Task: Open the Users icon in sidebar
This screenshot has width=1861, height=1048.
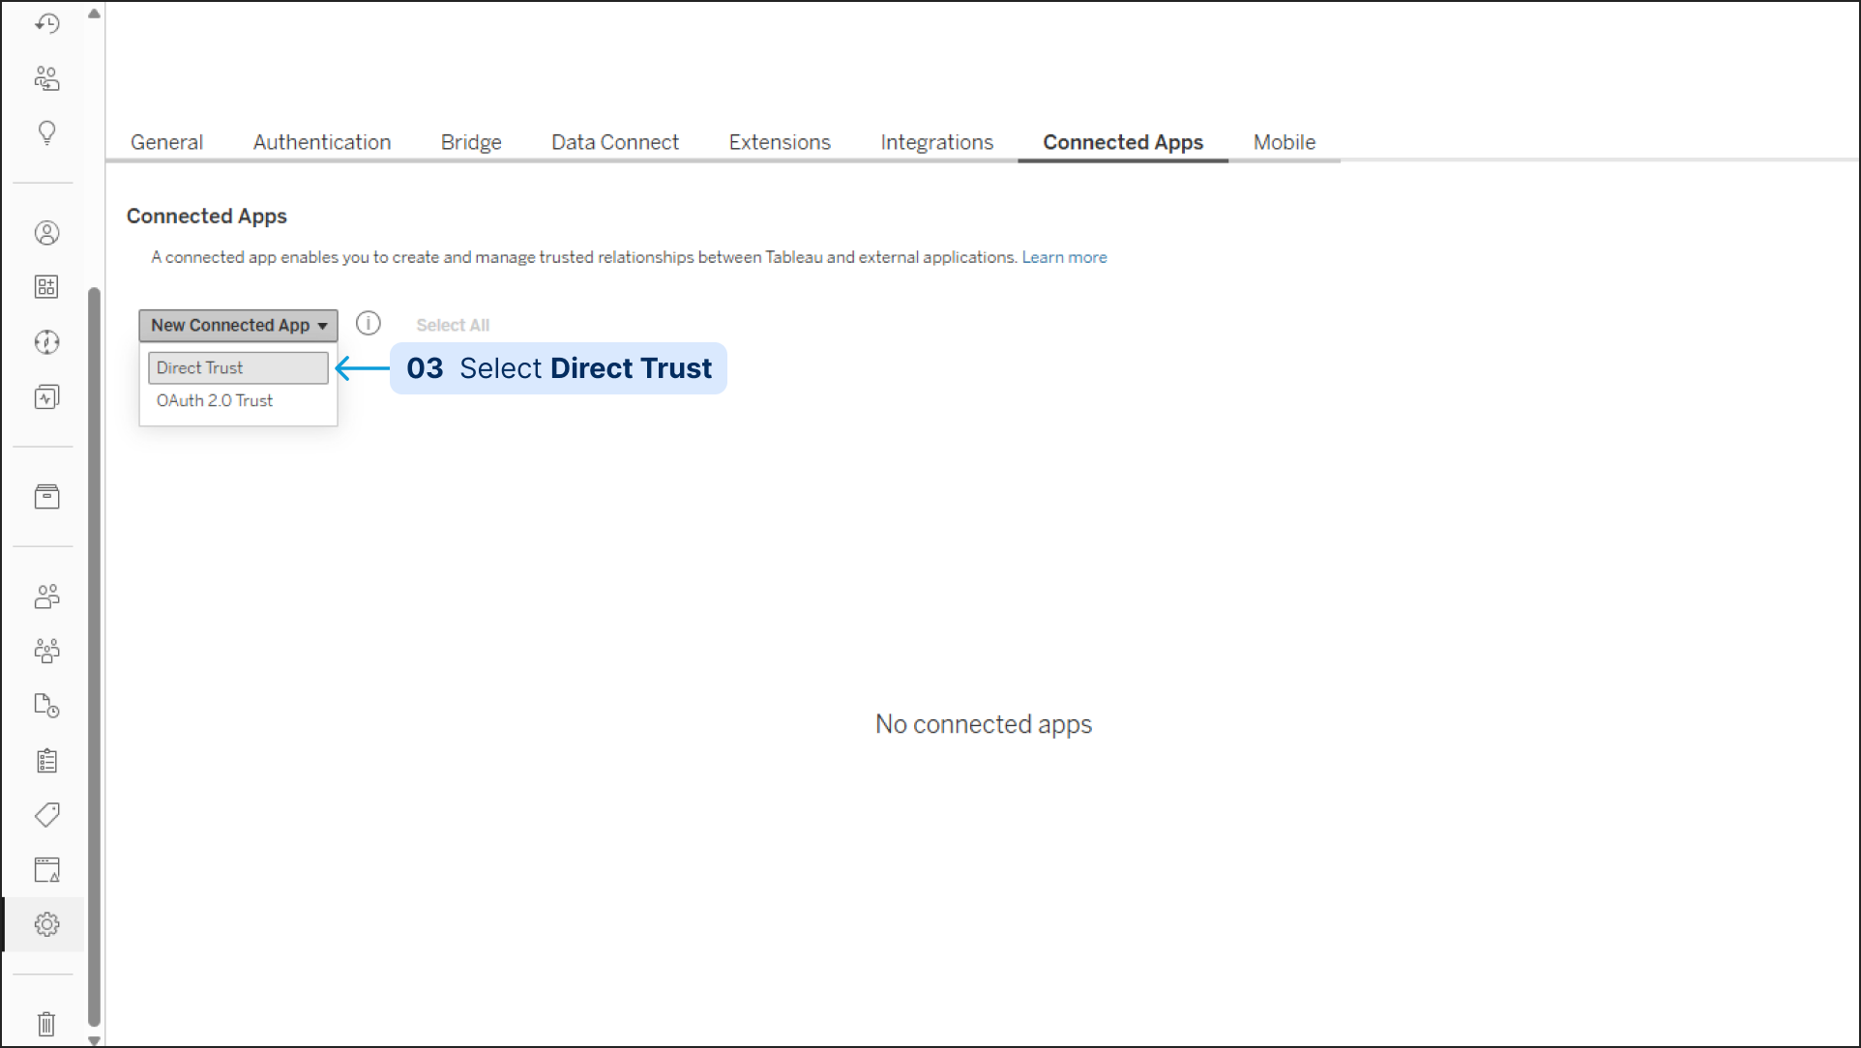Action: tap(46, 597)
